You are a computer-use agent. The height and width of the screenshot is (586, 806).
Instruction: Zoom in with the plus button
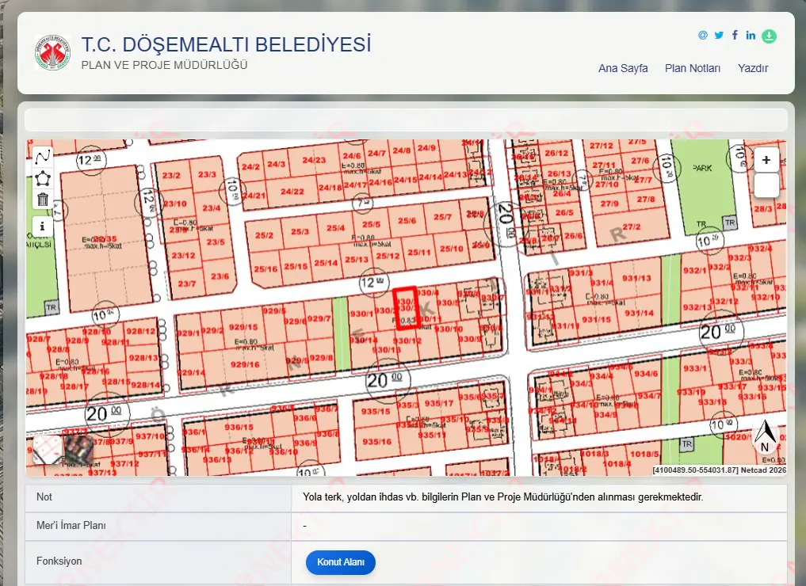coord(766,160)
